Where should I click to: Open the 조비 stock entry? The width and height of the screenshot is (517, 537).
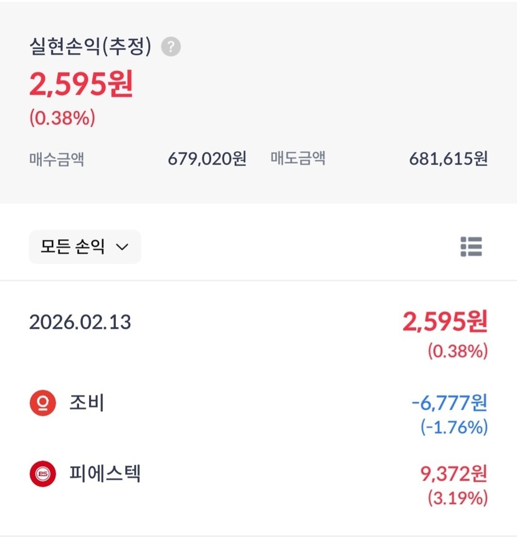pyautogui.click(x=87, y=404)
